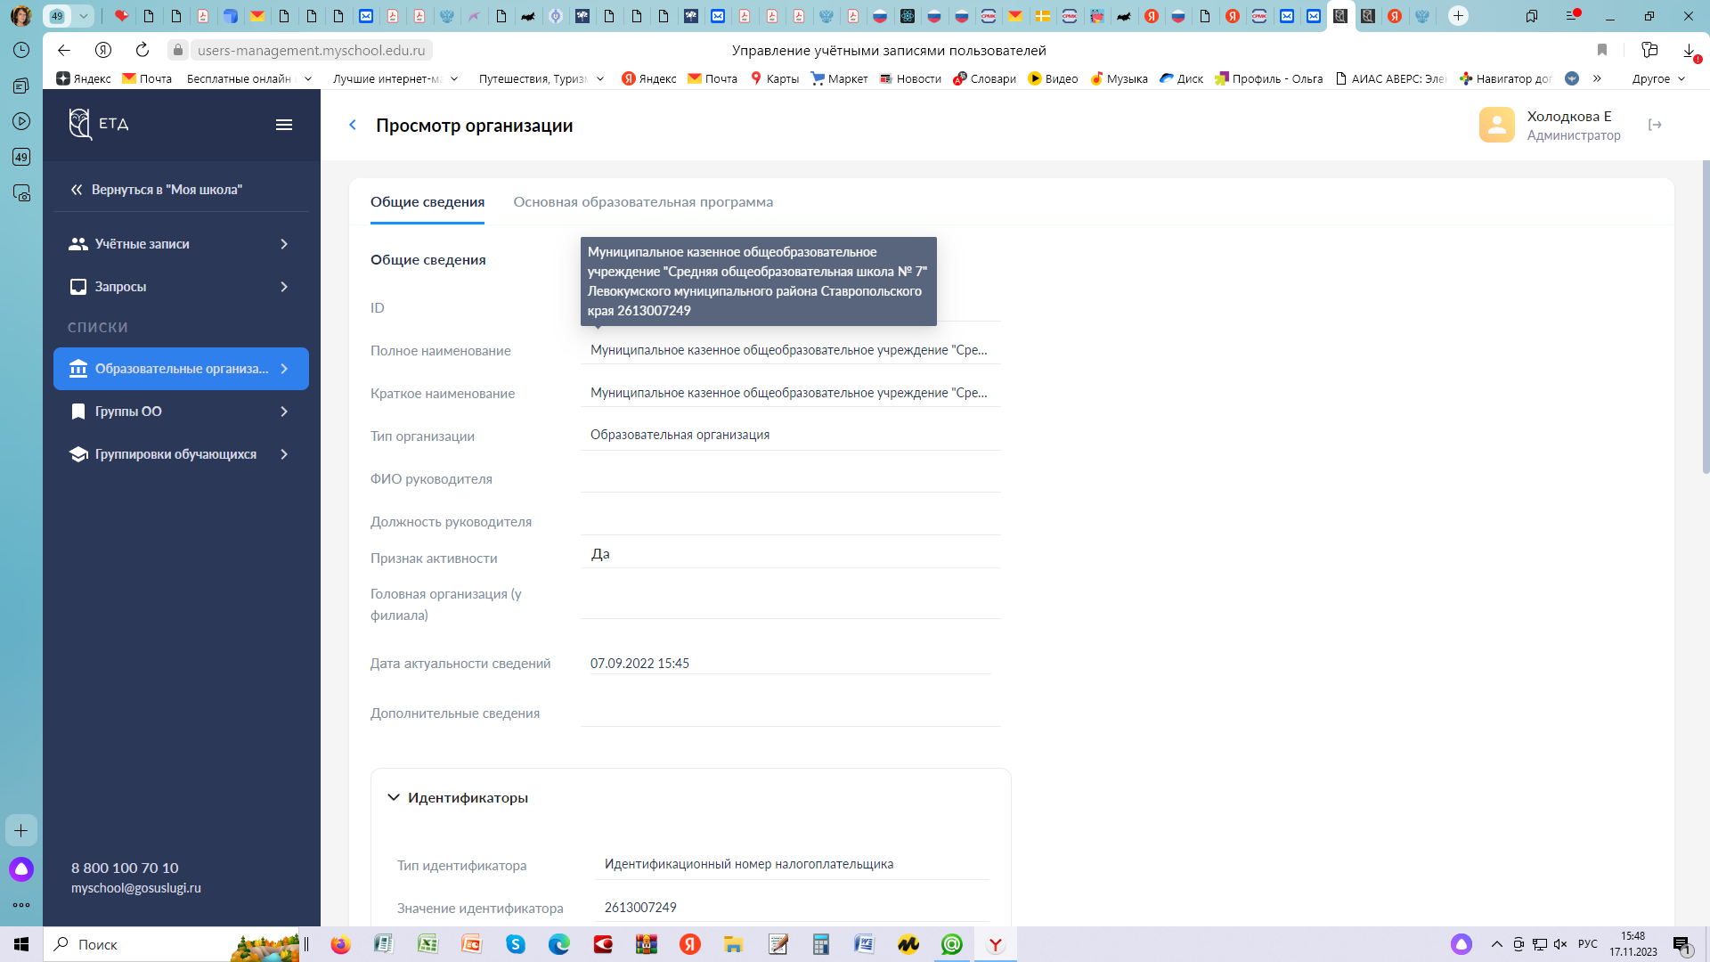The width and height of the screenshot is (1710, 962).
Task: Toggle the hamburger sidebar menu
Action: [x=284, y=125]
